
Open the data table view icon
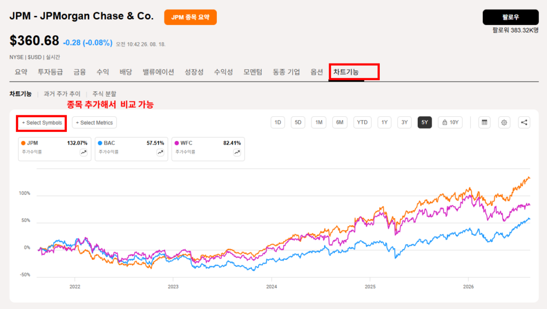pyautogui.click(x=484, y=122)
